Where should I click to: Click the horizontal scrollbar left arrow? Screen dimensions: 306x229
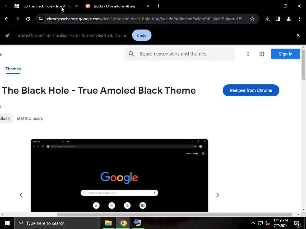click(x=2, y=214)
